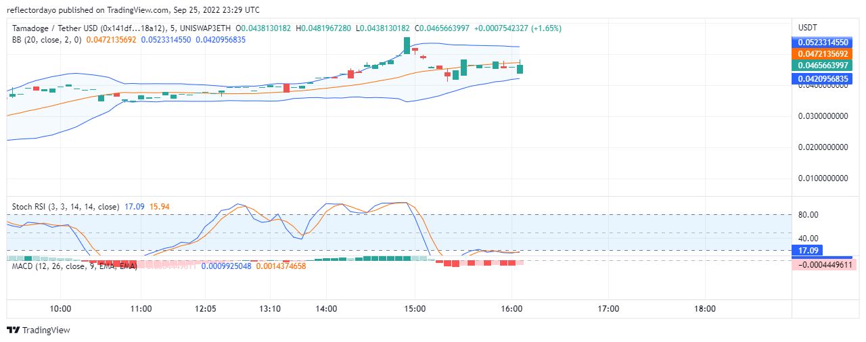
Task: Click the Stoch RSI value 15.94 in orange
Action: click(160, 206)
